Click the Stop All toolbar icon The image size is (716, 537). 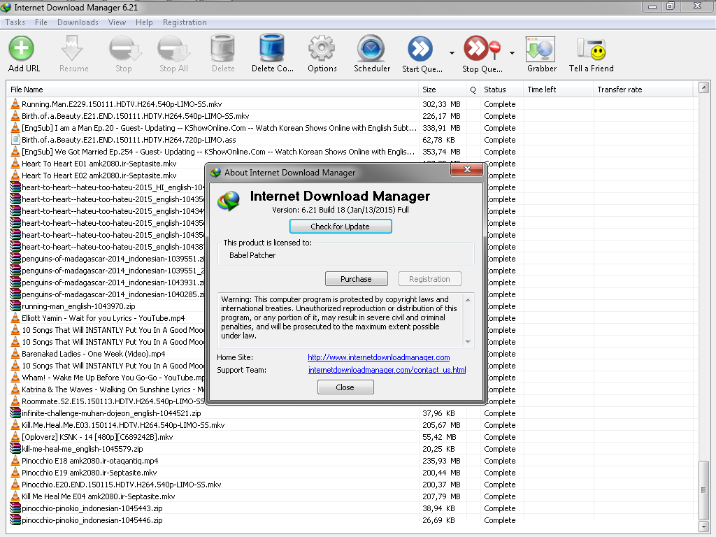[173, 48]
